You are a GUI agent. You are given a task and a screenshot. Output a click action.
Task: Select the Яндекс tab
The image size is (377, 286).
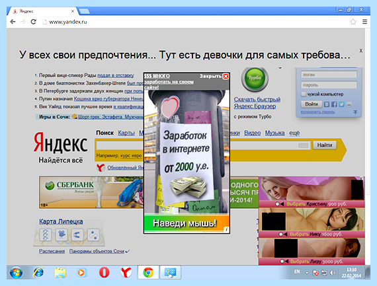pyautogui.click(x=42, y=11)
